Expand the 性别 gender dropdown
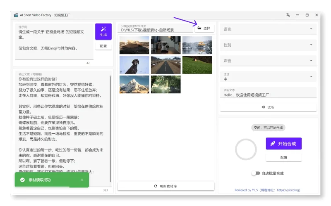This screenshot has height=206, width=331. (x=268, y=45)
